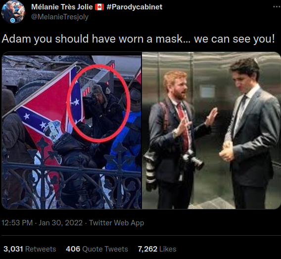The width and height of the screenshot is (281, 259).
Task: View the 3,031 Retweets list
Action: (30, 249)
